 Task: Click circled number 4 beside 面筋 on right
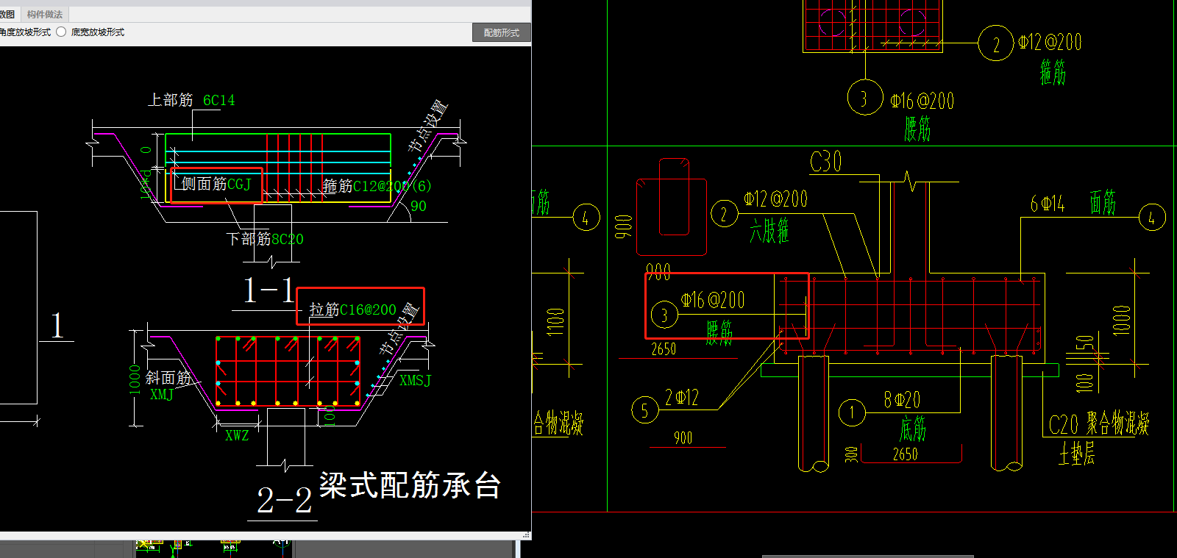coord(1152,218)
